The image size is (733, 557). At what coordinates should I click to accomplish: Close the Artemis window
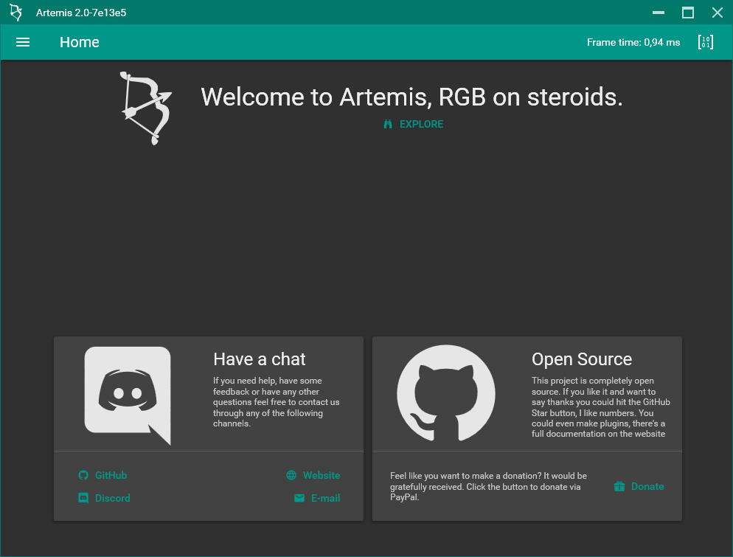point(717,13)
